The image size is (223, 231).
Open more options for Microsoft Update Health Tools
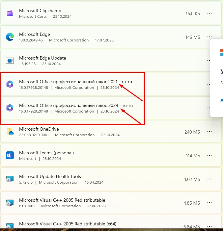(209, 179)
